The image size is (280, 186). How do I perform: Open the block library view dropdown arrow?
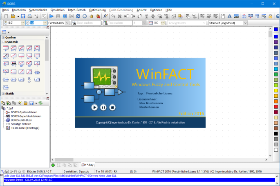click(x=9, y=32)
